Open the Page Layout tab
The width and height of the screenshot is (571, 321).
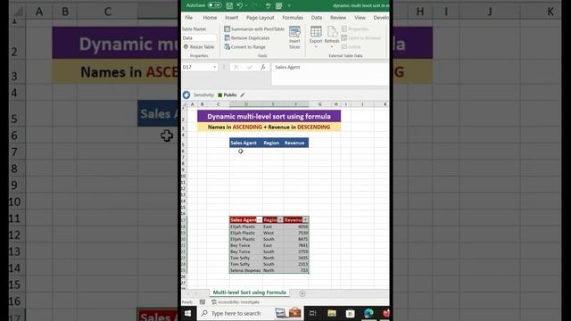point(260,18)
